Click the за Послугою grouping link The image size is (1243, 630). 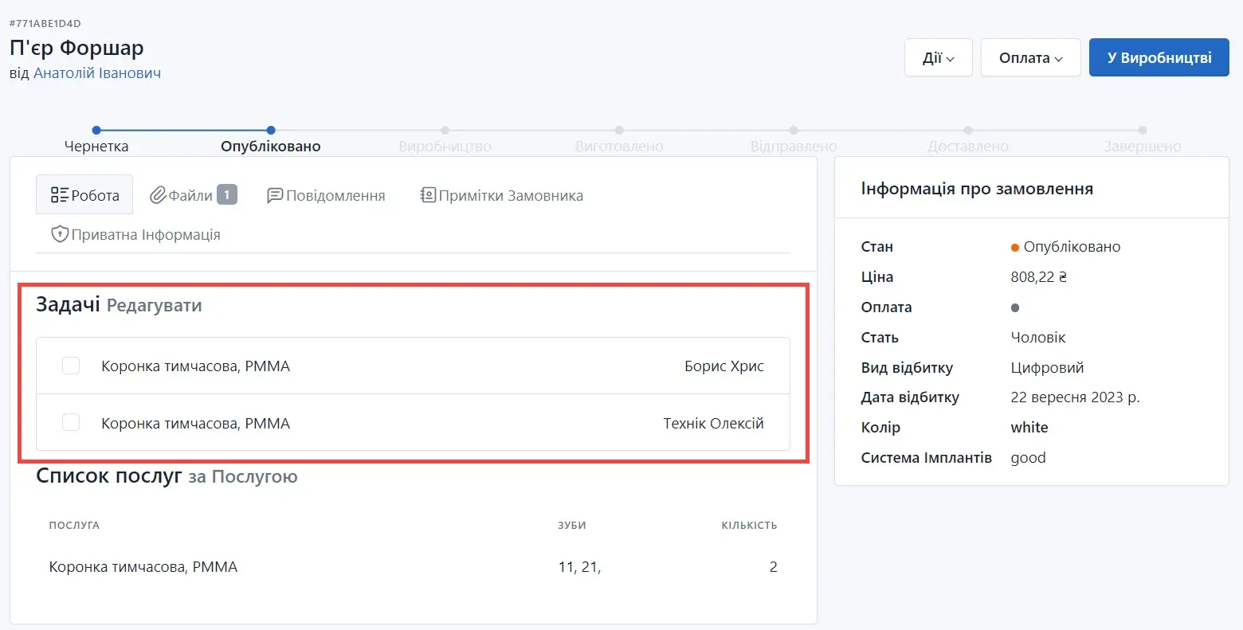(243, 476)
